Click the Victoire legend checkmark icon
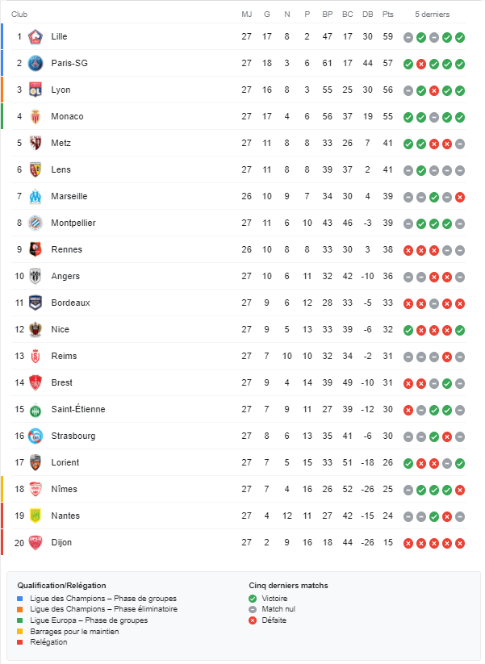Screen dimensions: 485x664 click(x=253, y=599)
